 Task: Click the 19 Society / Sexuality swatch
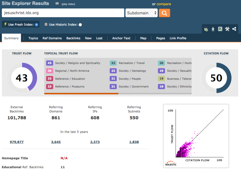coord(161,71)
